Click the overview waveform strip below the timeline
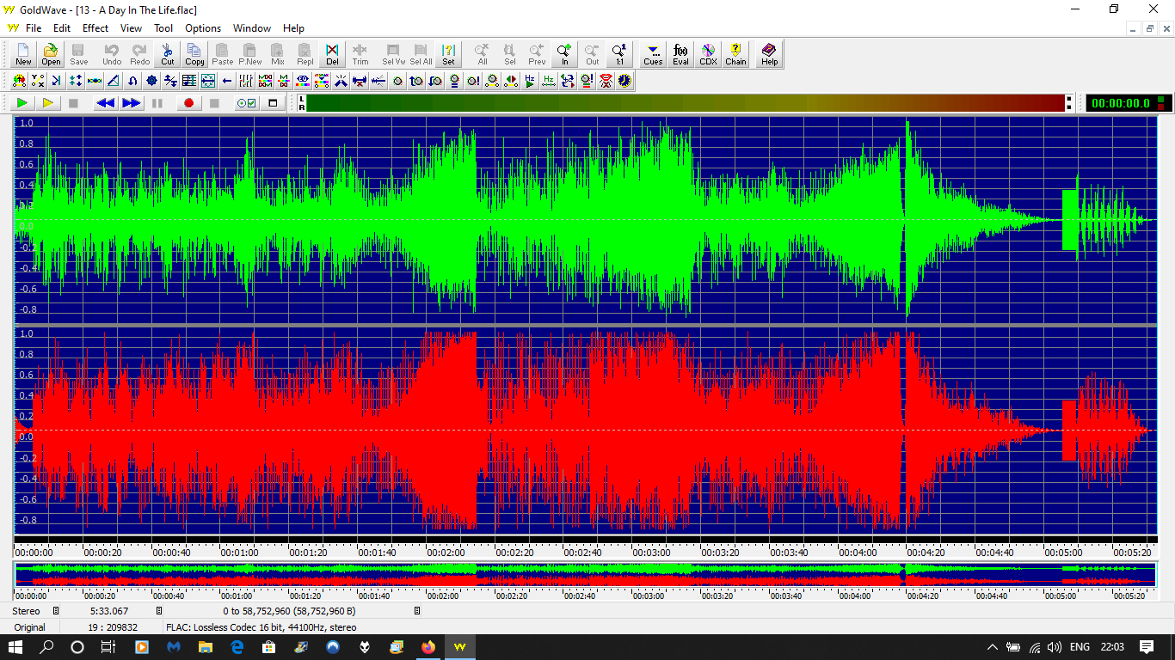The height and width of the screenshot is (660, 1175). click(x=585, y=574)
